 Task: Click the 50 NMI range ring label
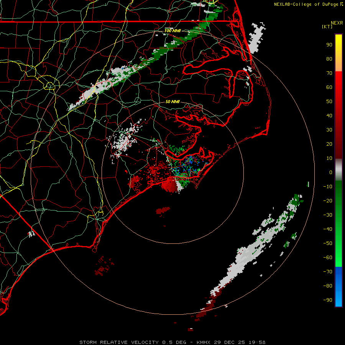point(172,102)
